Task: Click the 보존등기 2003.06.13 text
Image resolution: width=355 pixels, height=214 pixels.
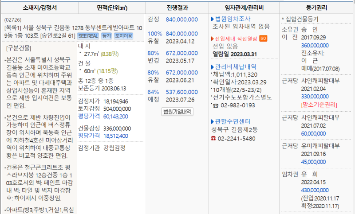Action: (102, 88)
